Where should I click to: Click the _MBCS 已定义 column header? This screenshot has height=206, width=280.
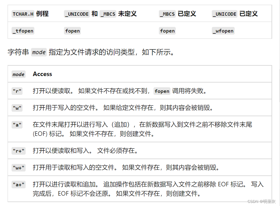coord(177,14)
